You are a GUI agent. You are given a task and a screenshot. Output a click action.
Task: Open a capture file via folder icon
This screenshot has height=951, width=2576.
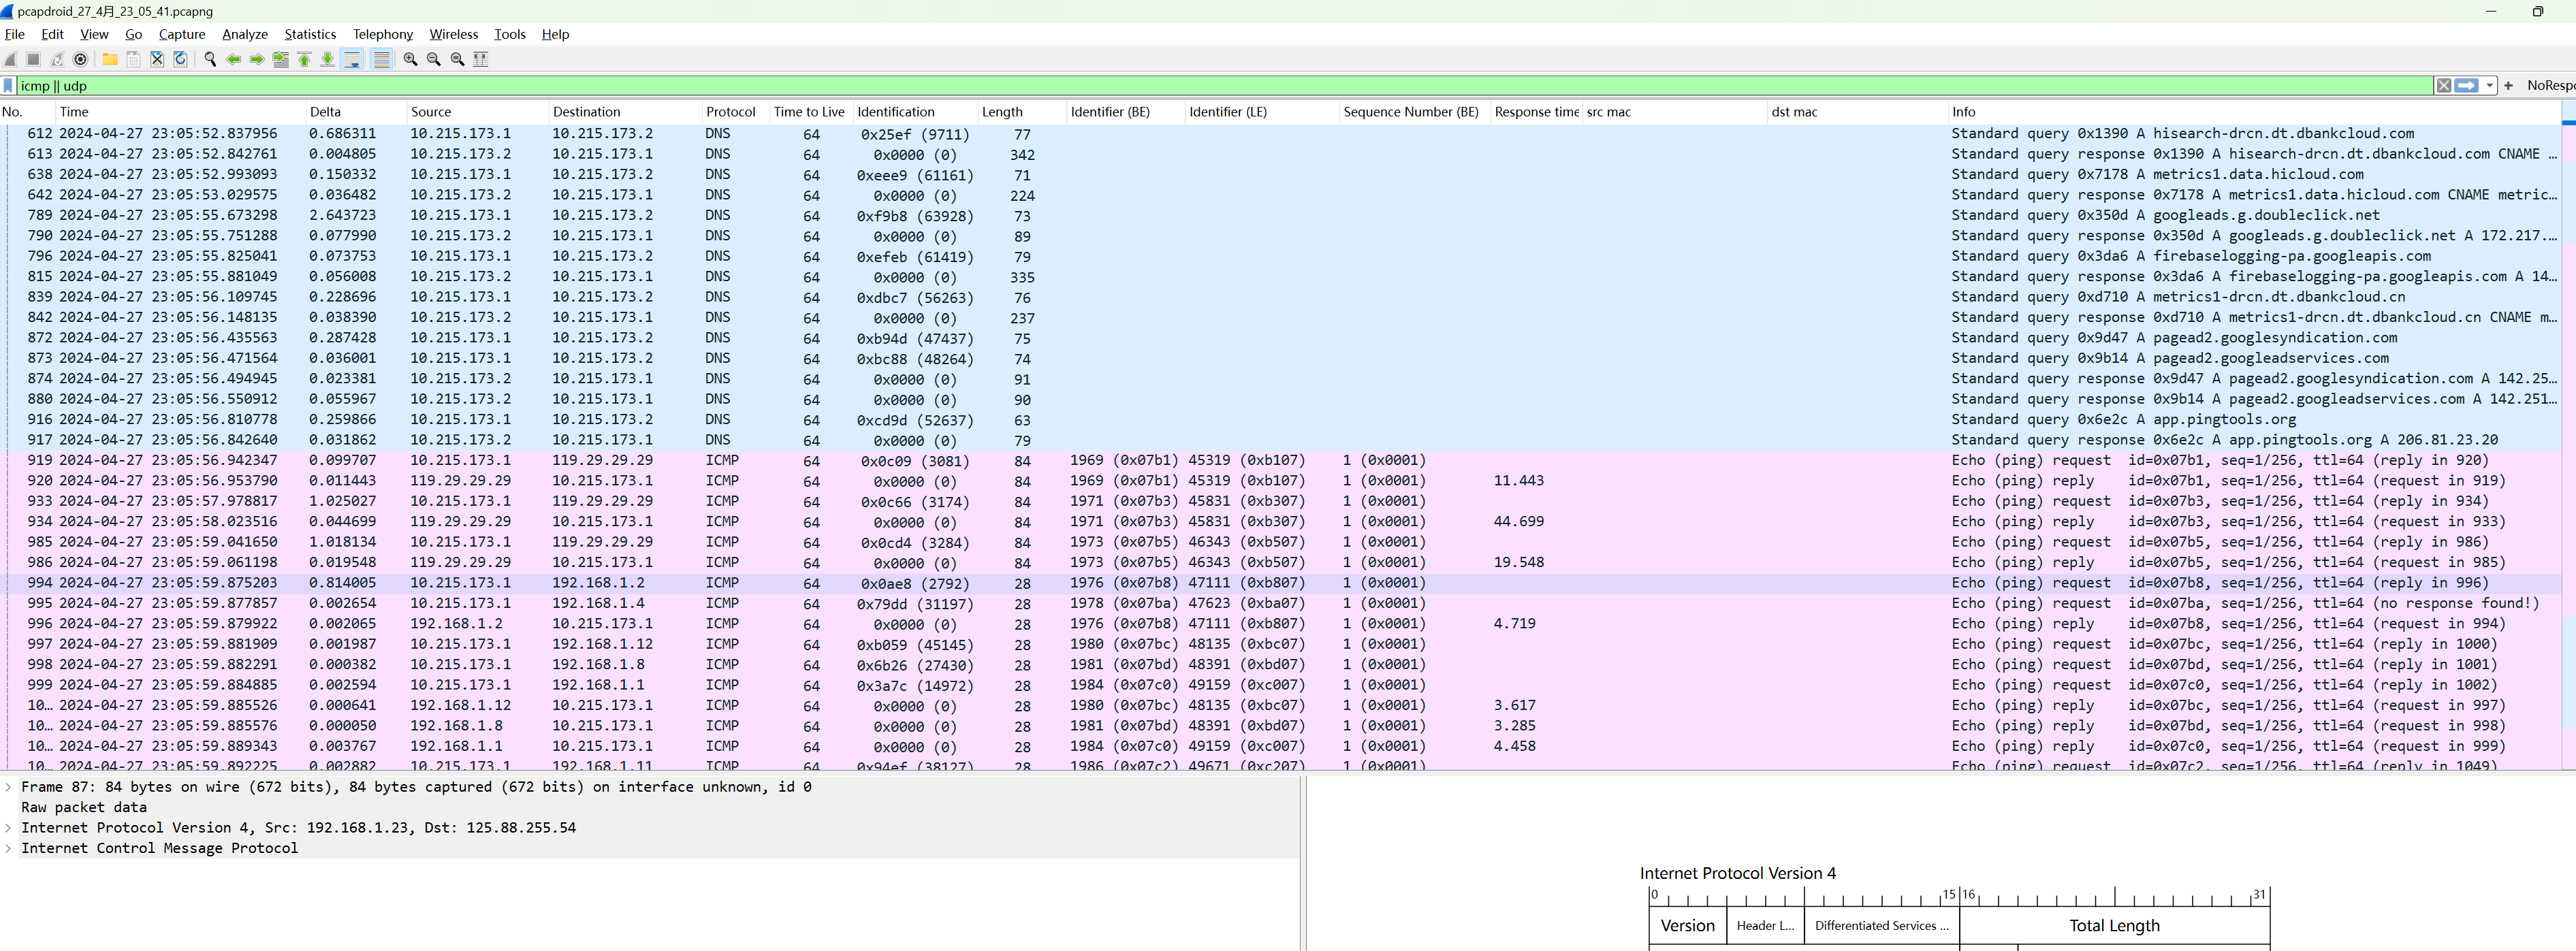pos(110,60)
